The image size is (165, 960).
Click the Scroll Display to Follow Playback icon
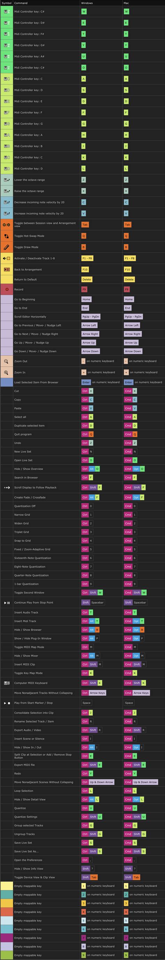tap(7, 487)
